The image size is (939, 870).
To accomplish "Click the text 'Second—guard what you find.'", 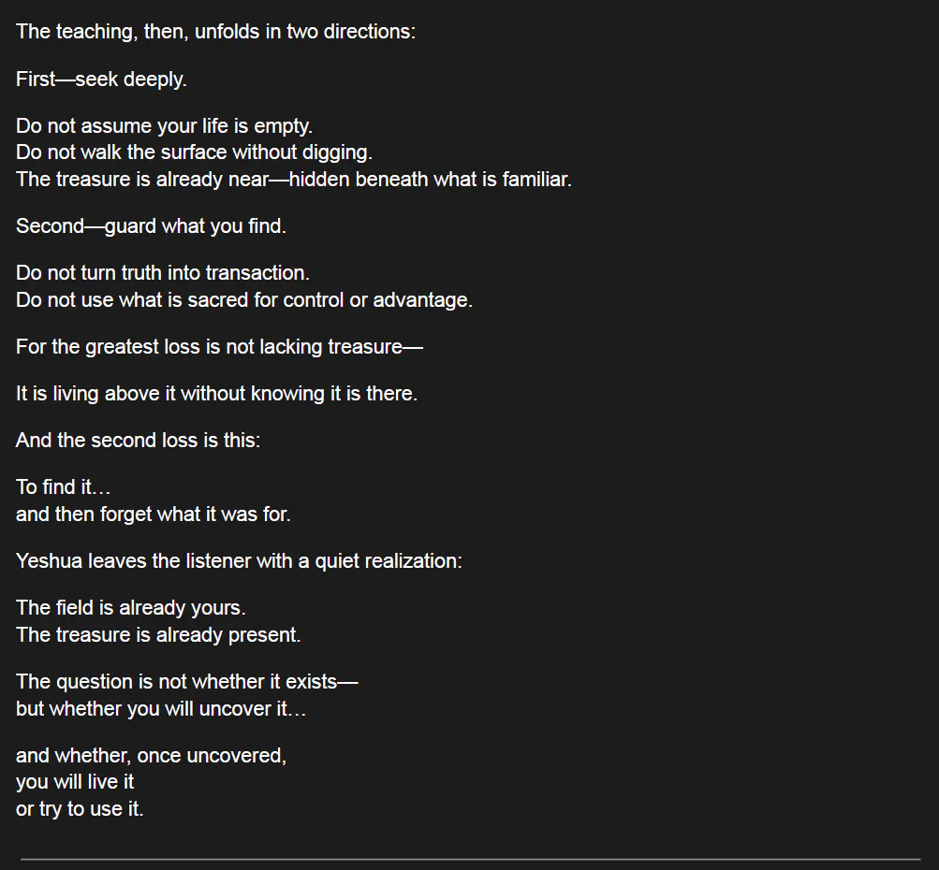I will point(151,226).
